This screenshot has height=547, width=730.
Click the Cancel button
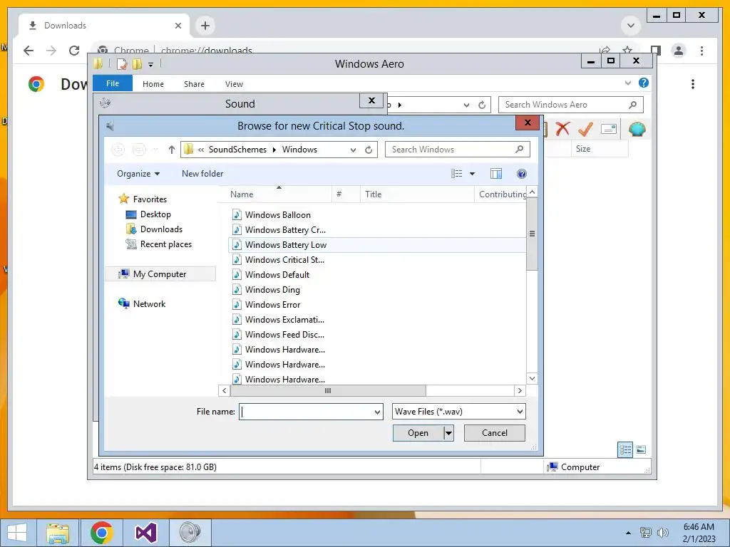click(x=495, y=433)
